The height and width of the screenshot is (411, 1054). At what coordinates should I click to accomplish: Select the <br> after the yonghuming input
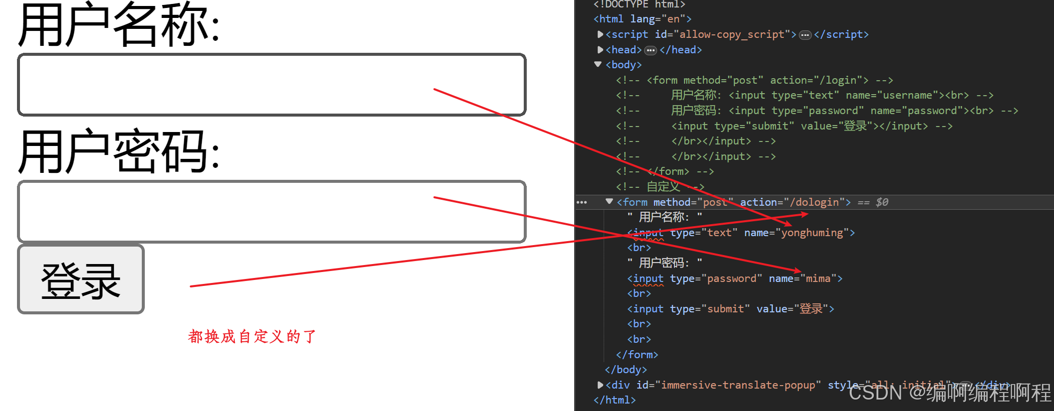point(639,248)
